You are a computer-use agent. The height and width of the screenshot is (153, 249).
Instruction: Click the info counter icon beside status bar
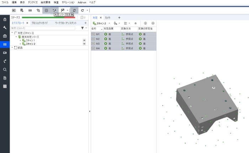tap(83, 18)
